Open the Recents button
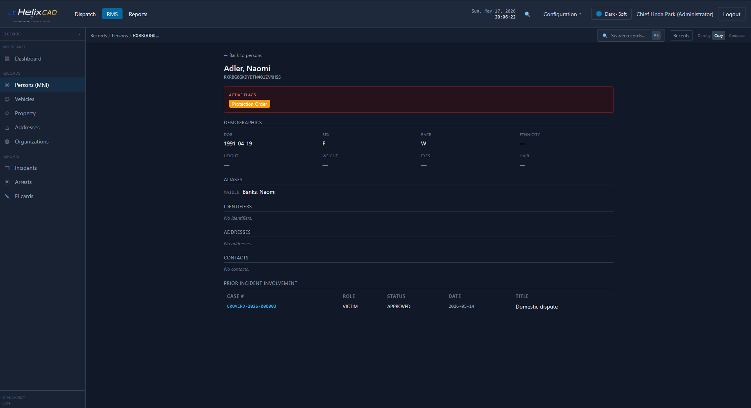 click(681, 35)
